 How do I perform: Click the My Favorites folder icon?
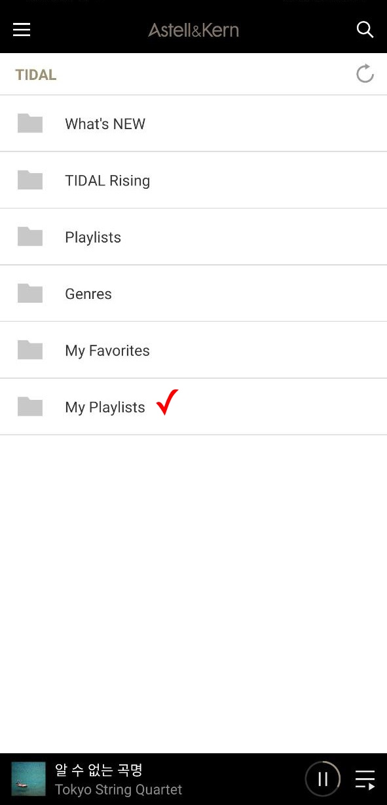click(30, 350)
